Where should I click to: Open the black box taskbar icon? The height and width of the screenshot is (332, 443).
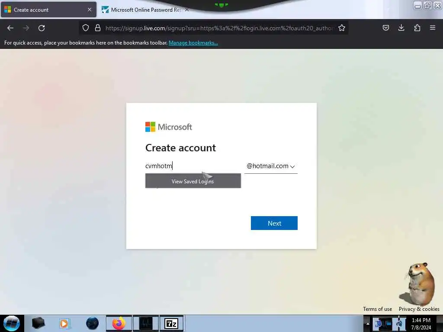(x=38, y=323)
